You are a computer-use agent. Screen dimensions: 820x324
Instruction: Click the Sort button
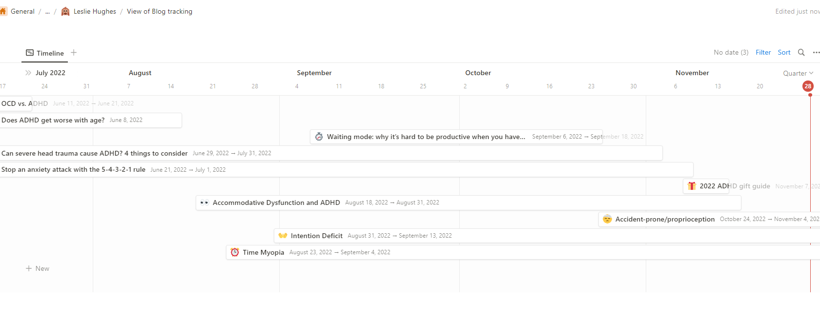click(x=784, y=53)
